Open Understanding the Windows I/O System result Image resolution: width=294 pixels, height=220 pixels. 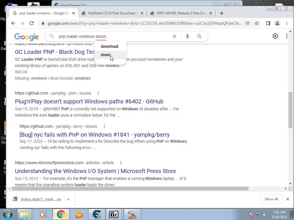pos(95,171)
